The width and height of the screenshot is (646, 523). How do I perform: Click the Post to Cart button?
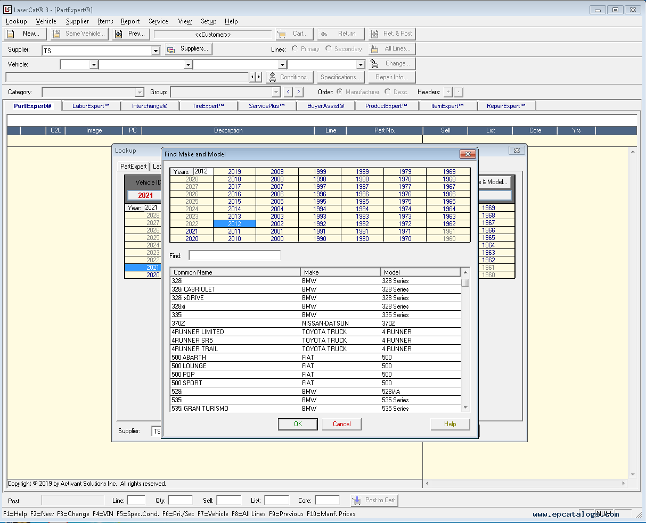[374, 501]
